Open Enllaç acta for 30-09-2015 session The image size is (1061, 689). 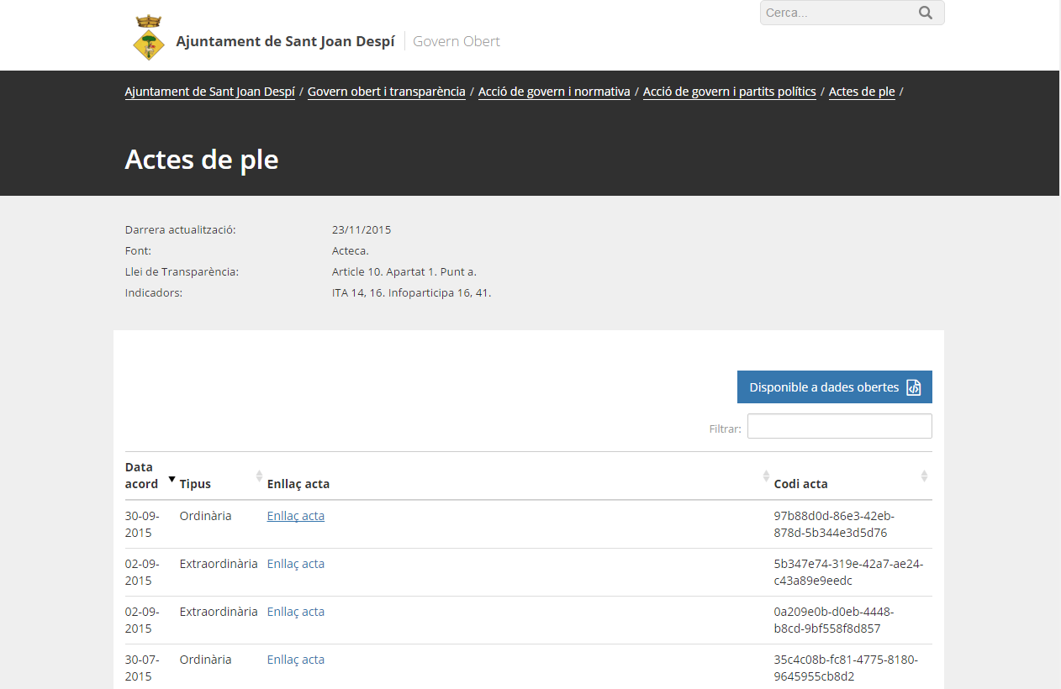pyautogui.click(x=295, y=516)
